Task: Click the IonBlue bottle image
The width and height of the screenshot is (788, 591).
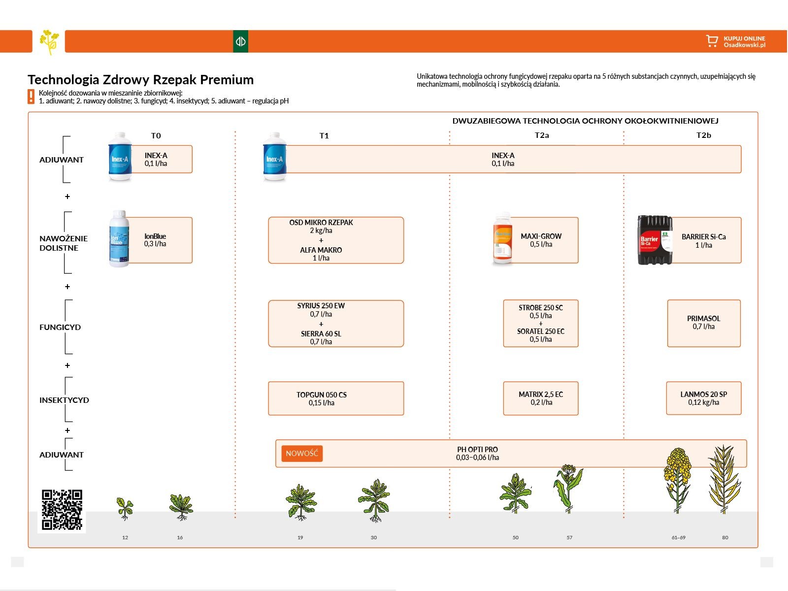Action: click(119, 239)
